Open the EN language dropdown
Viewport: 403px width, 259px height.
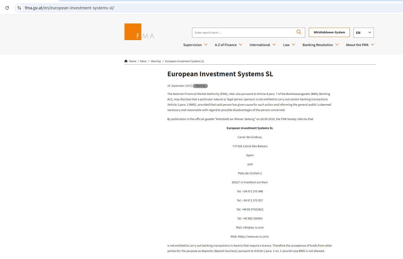click(363, 32)
